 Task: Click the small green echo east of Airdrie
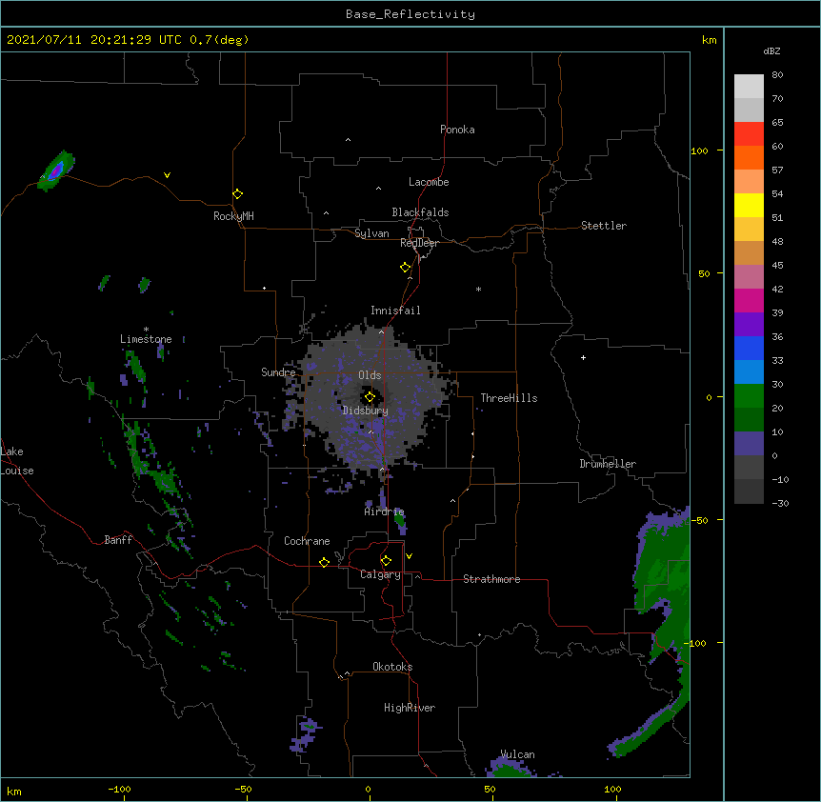click(399, 519)
